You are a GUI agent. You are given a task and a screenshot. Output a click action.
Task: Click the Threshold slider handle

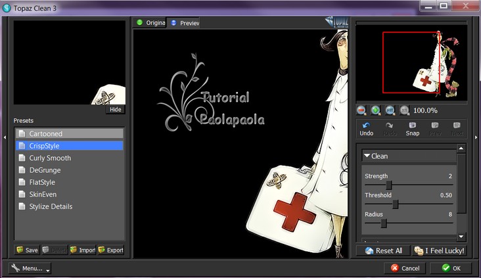(396, 204)
